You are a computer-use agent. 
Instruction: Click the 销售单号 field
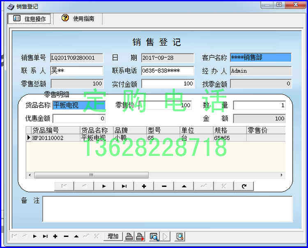point(77,58)
